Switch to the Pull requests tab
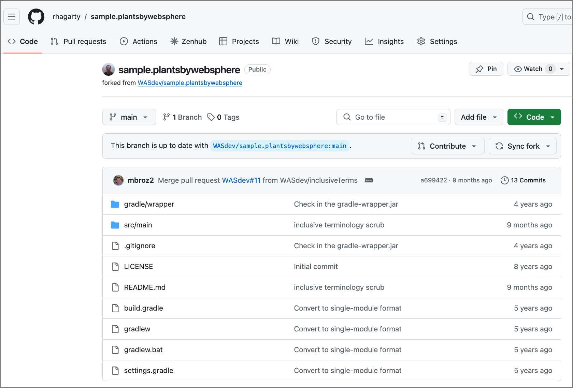The image size is (573, 388). [x=78, y=42]
